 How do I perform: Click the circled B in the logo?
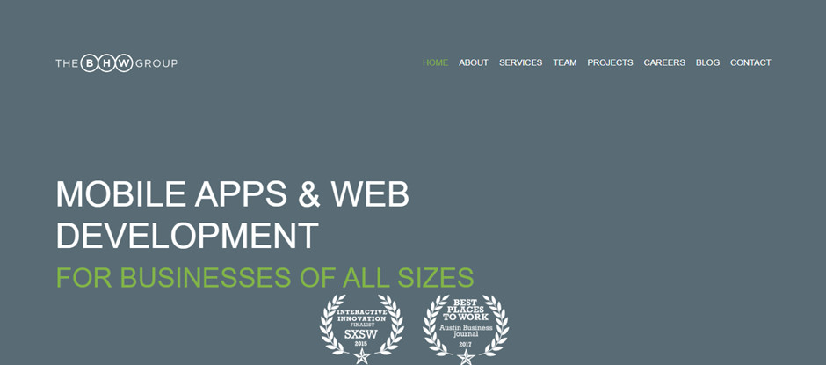click(91, 63)
